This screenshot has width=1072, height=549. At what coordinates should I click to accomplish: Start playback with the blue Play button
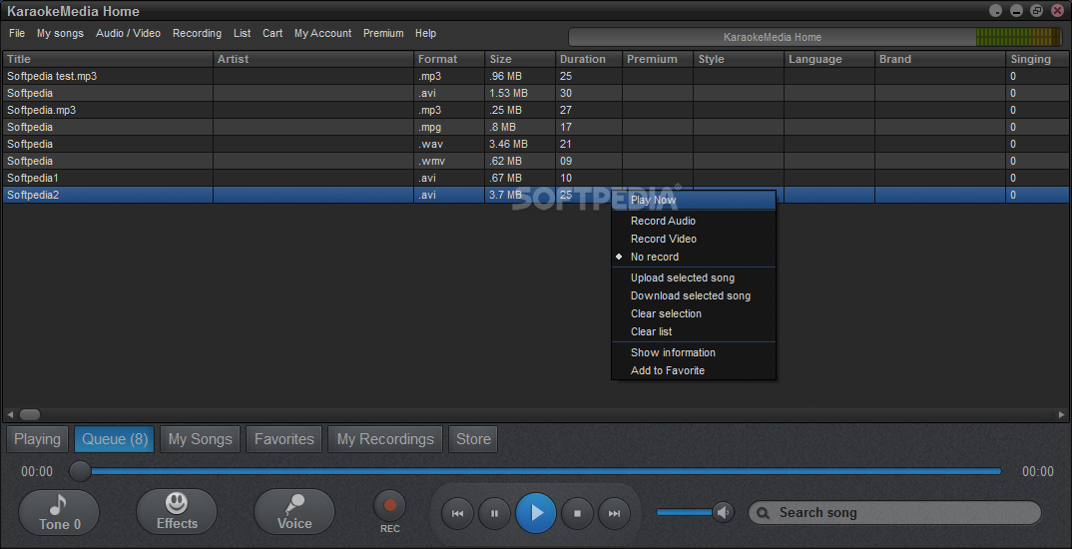point(536,513)
